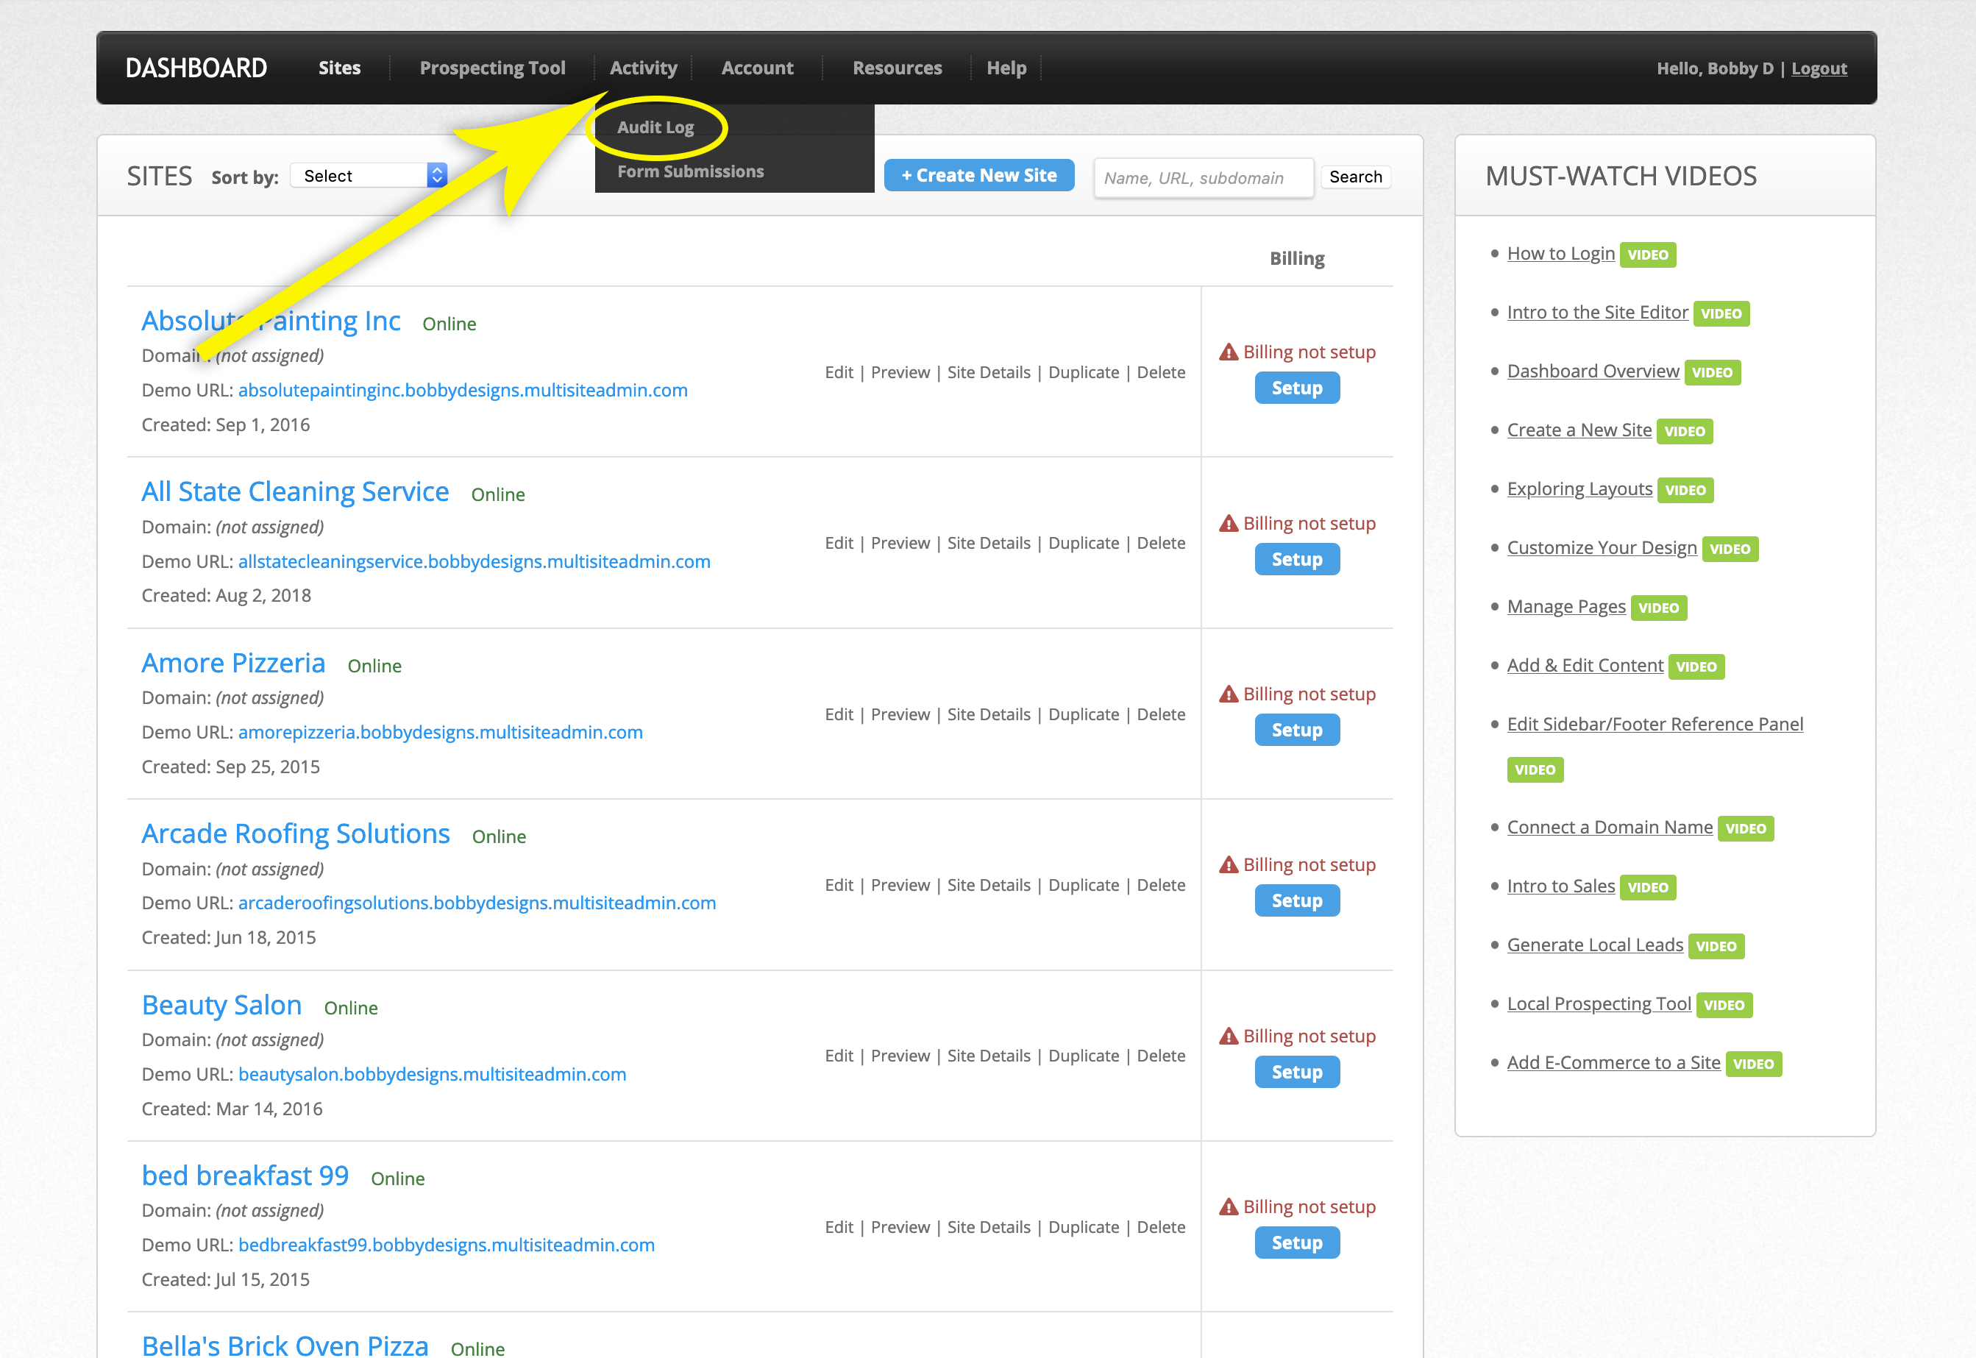
Task: Click VIDEO badge next to Connect a Domain Name
Action: 1746,829
